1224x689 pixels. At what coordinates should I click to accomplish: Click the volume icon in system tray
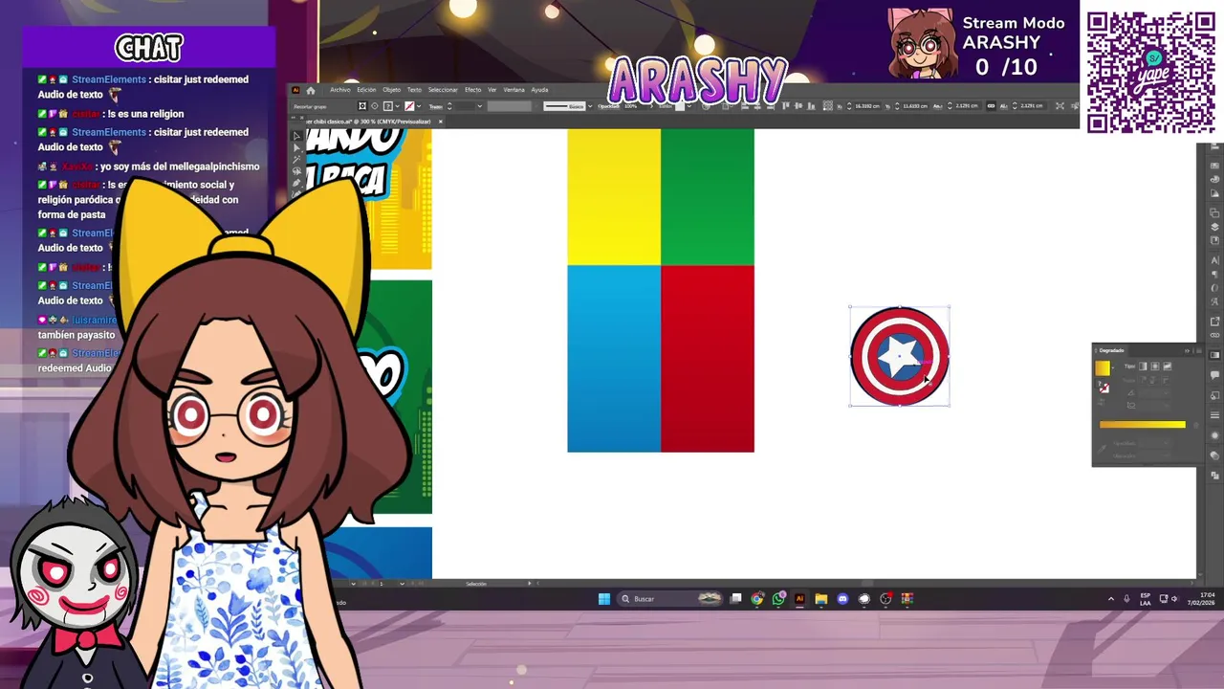pos(1175,599)
